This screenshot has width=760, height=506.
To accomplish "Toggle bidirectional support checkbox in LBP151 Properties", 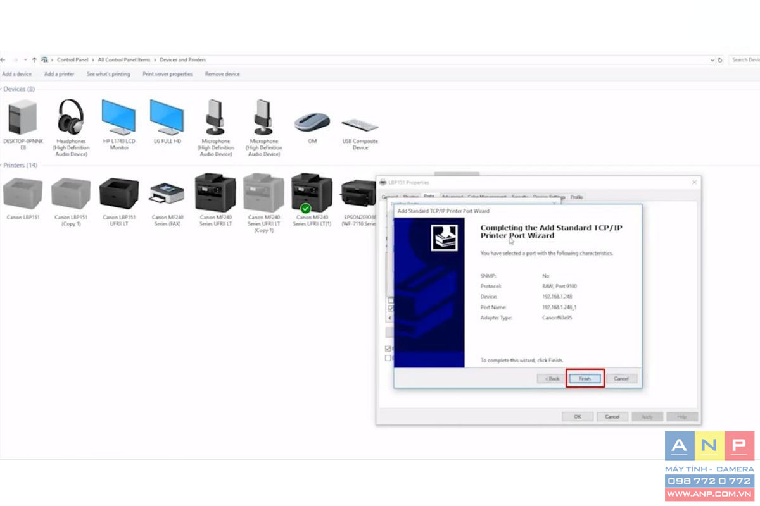I will coord(388,349).
